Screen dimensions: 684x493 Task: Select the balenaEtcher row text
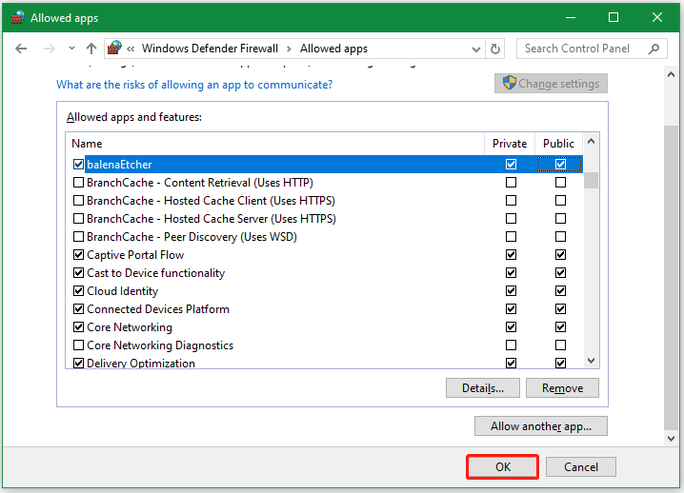point(119,165)
